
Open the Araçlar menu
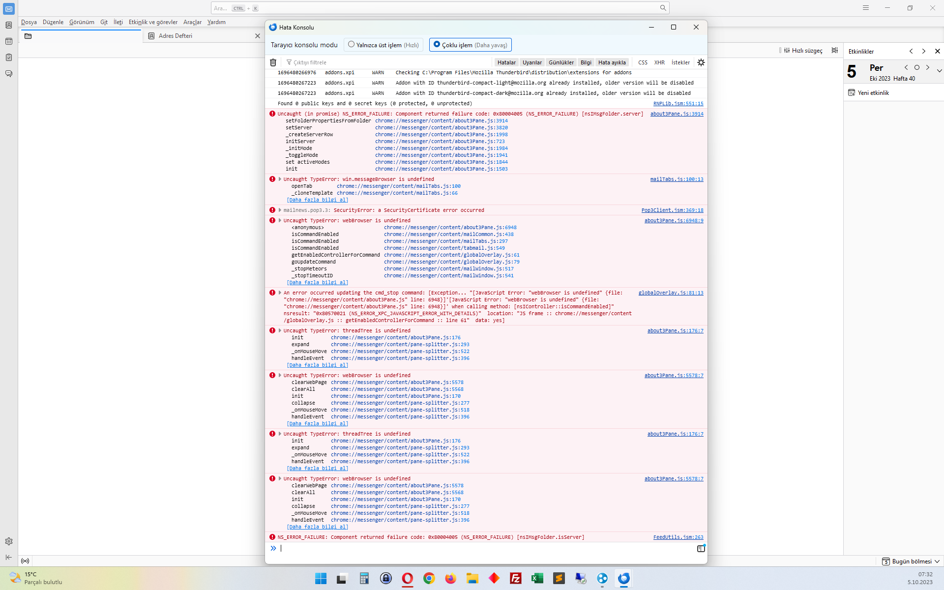(192, 22)
